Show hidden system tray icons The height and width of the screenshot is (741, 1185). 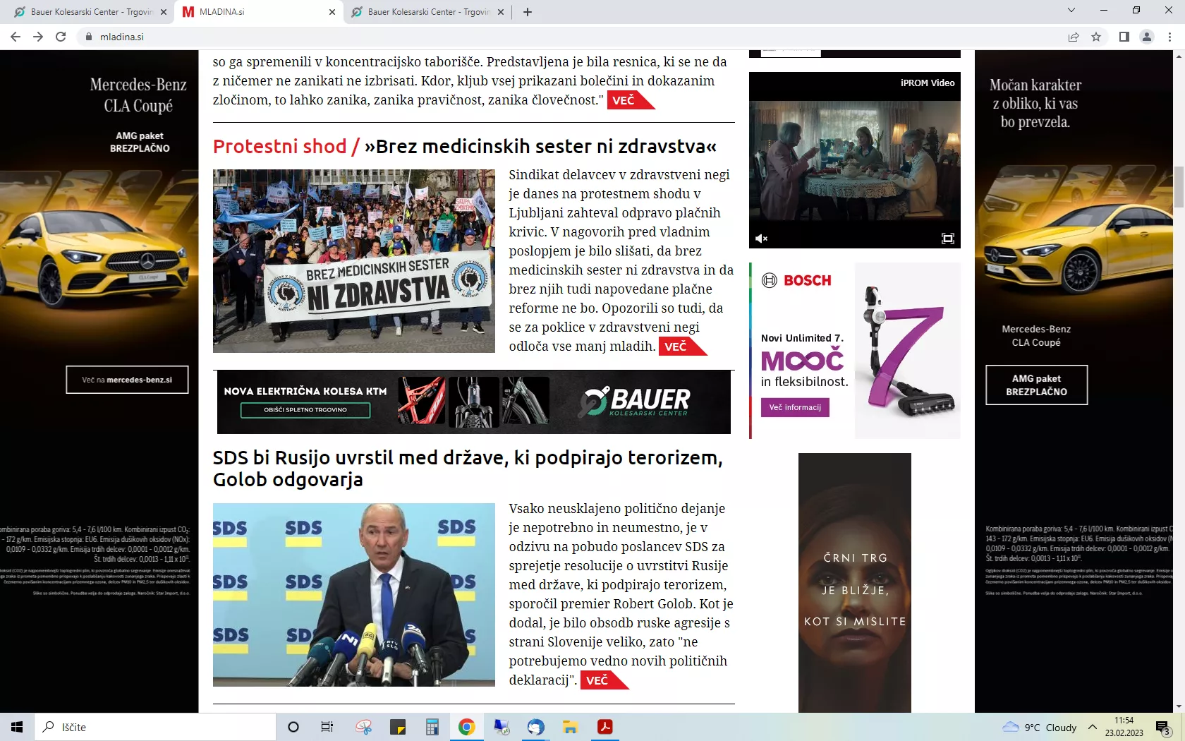pyautogui.click(x=1093, y=727)
